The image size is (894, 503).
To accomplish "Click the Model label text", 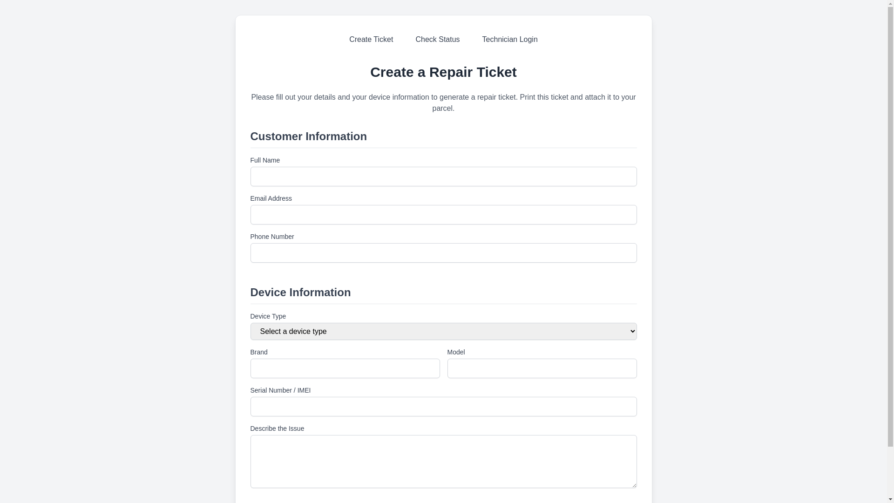I will coord(456,352).
